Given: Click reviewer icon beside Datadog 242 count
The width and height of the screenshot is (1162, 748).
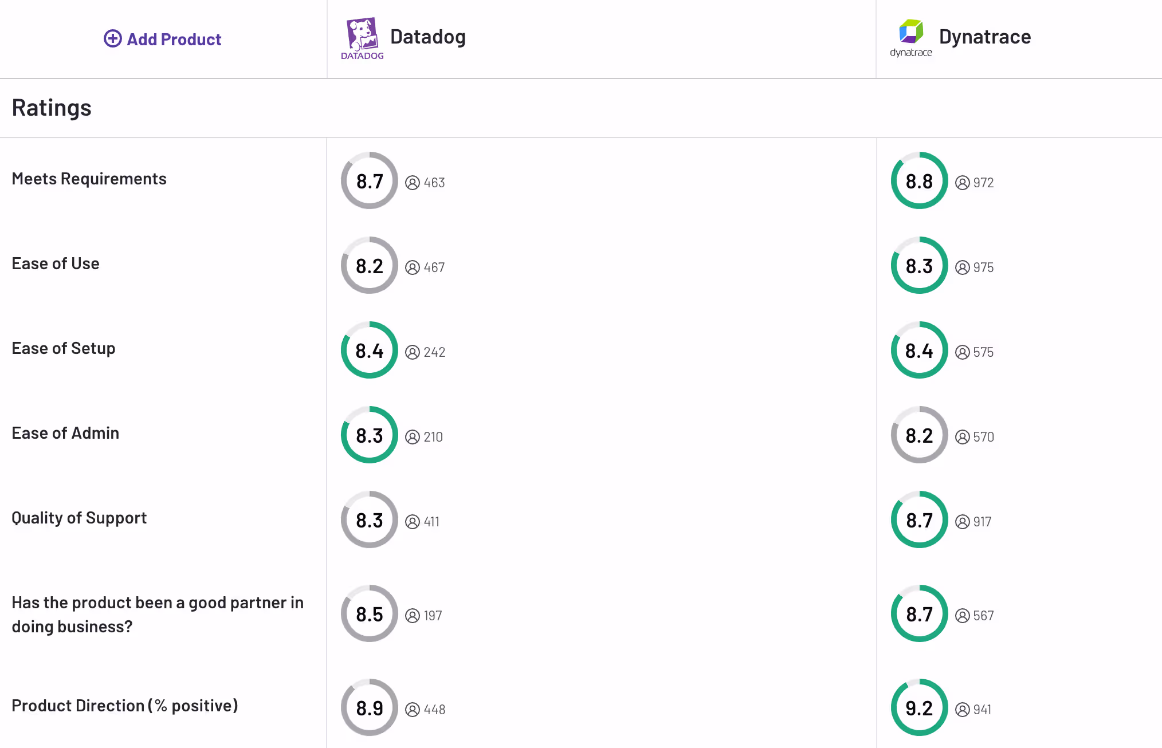Looking at the screenshot, I should 413,352.
